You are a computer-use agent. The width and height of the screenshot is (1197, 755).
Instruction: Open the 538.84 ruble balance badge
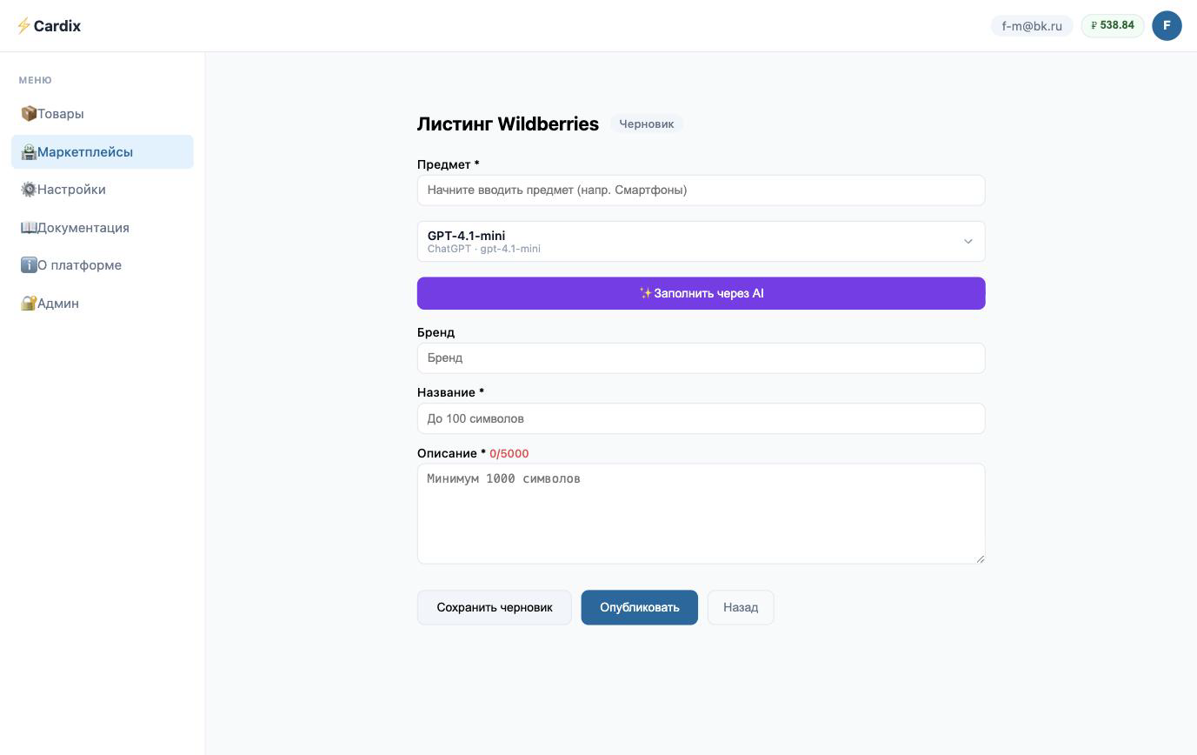click(x=1113, y=26)
